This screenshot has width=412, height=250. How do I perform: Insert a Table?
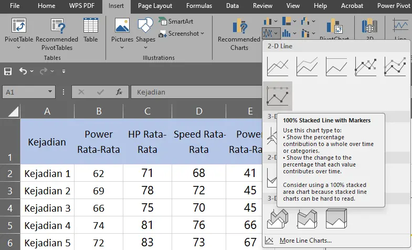(91, 30)
